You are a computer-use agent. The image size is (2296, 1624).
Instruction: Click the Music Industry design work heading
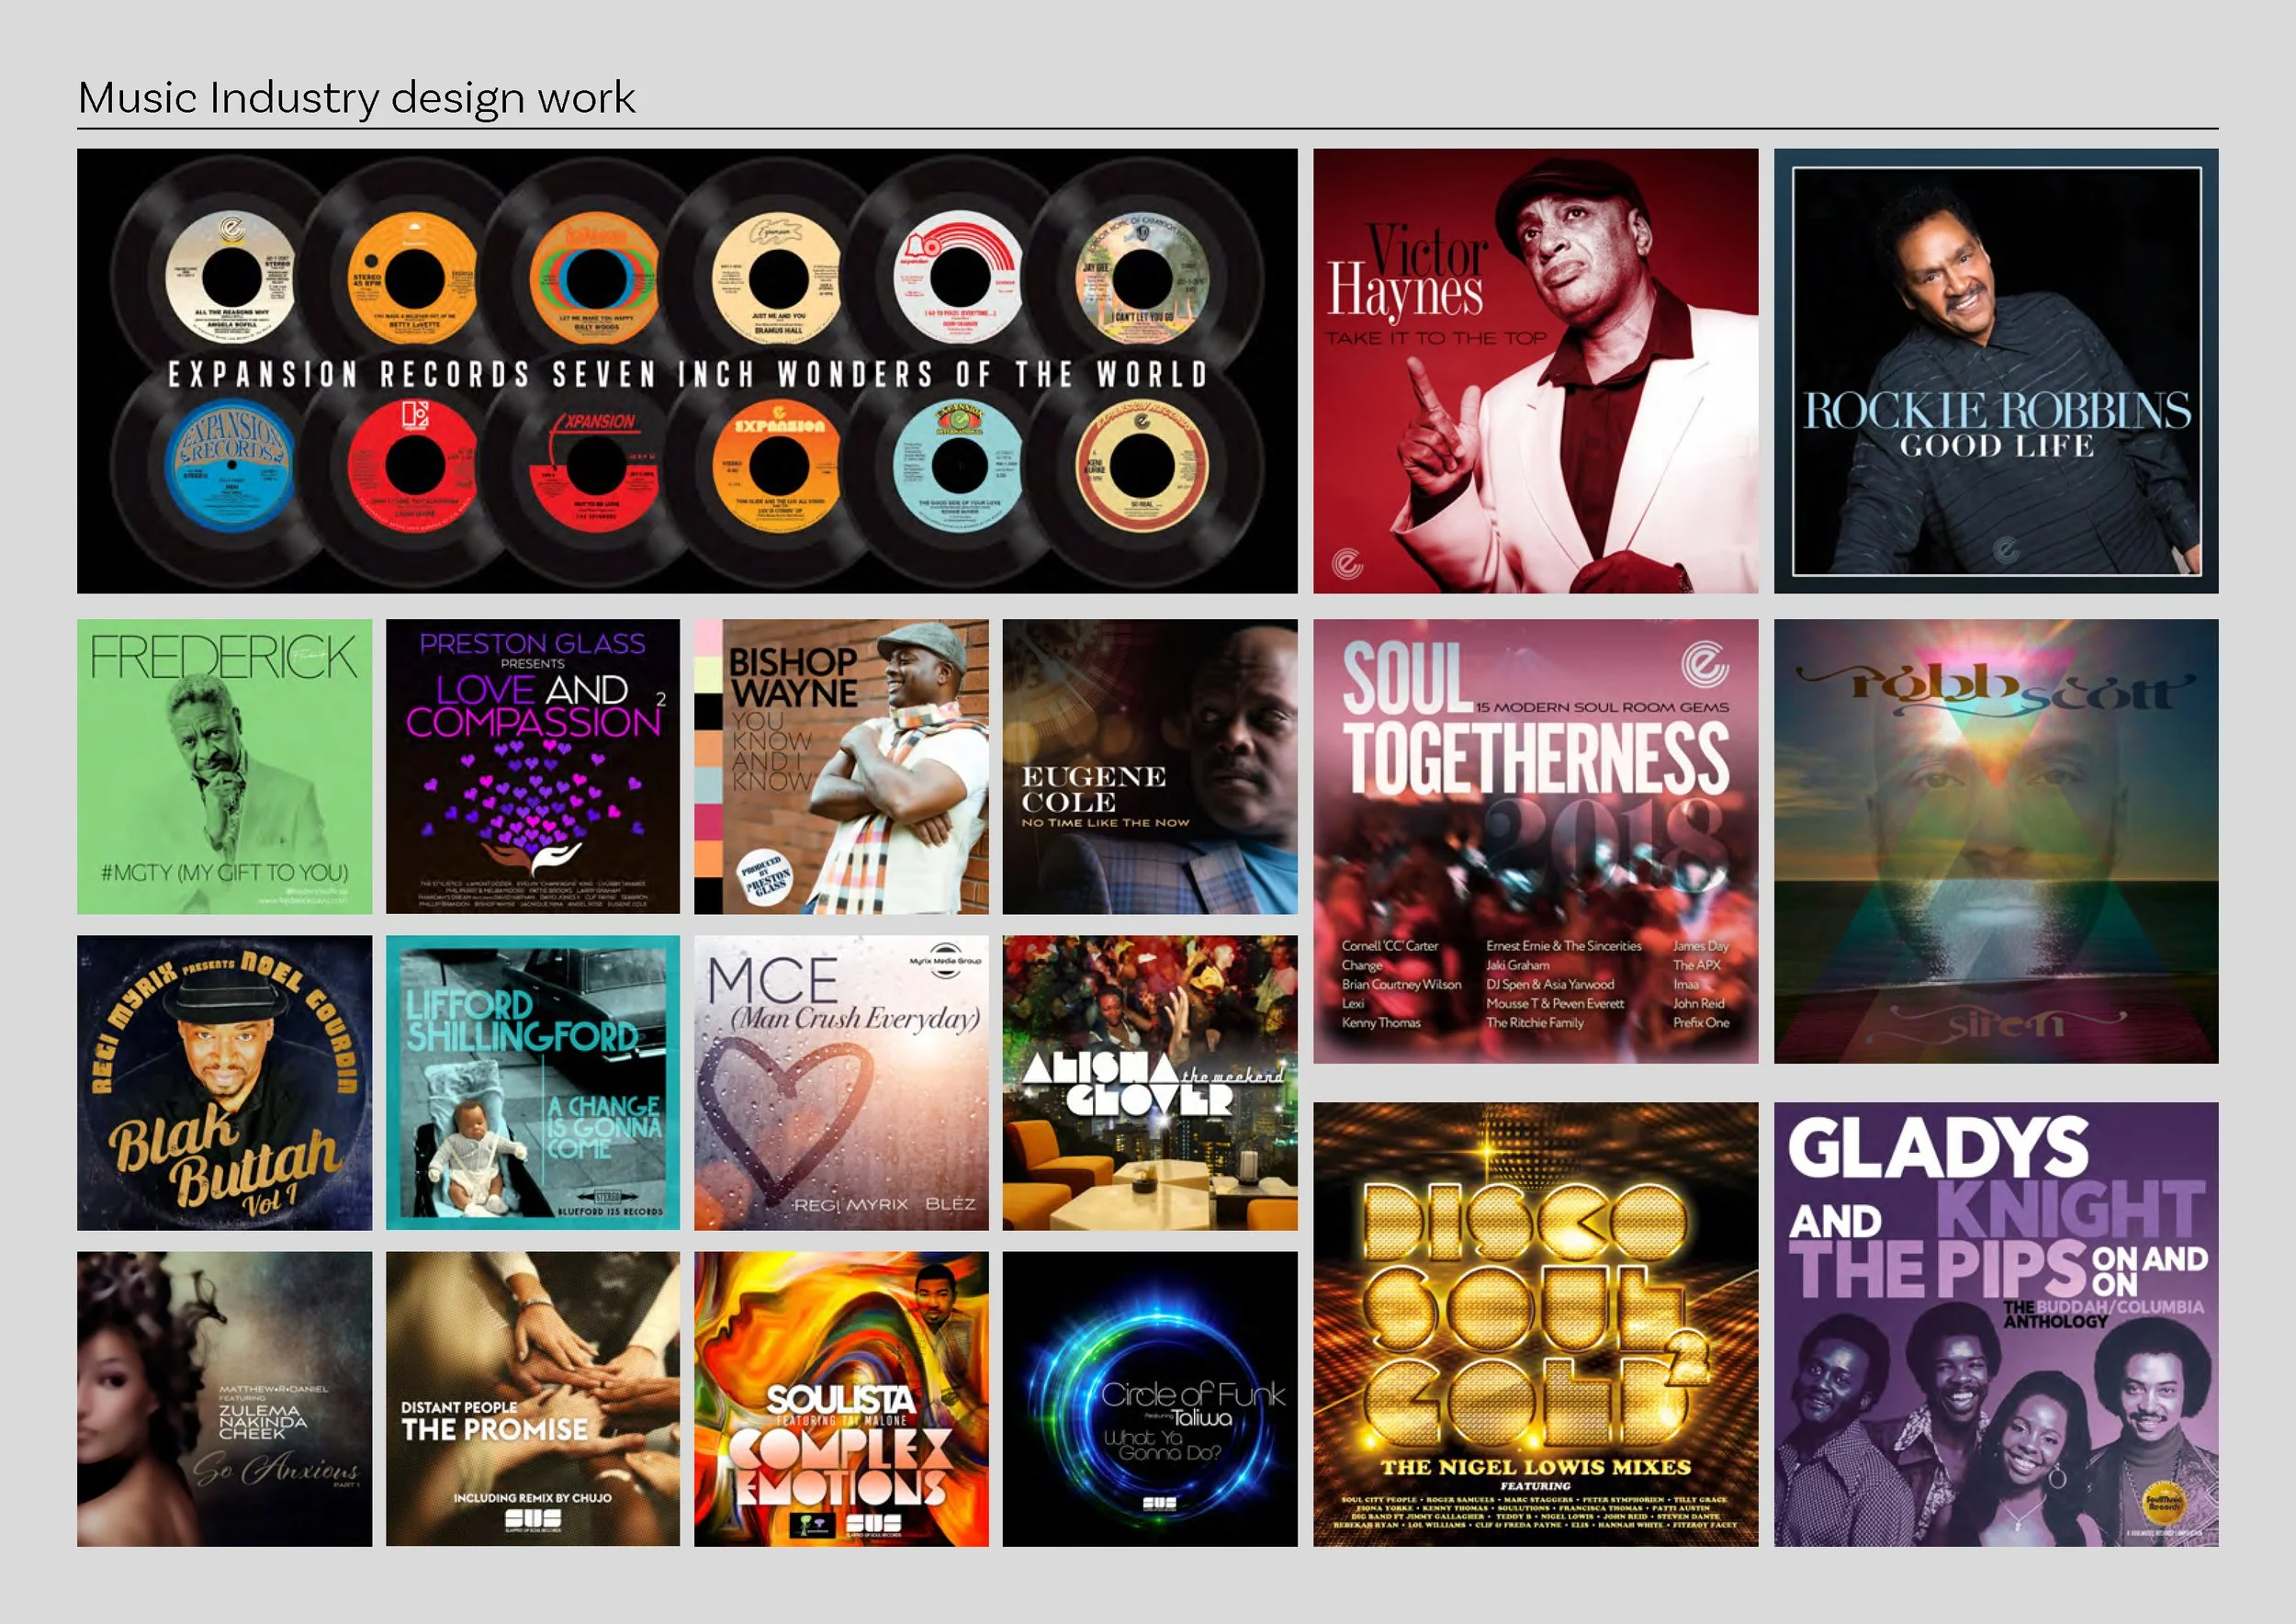356,98
